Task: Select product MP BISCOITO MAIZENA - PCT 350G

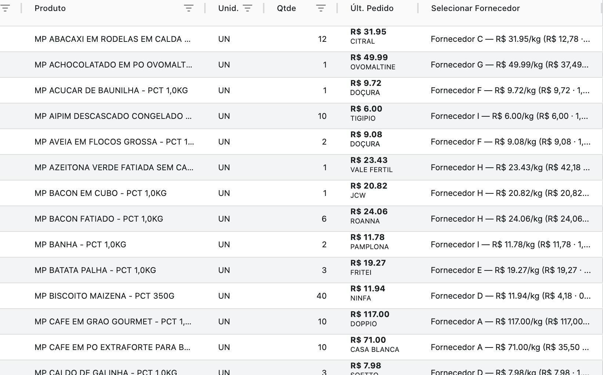Action: click(104, 296)
